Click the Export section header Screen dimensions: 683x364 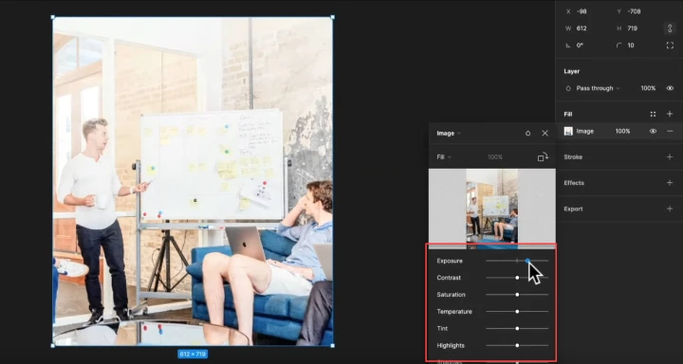click(x=573, y=209)
